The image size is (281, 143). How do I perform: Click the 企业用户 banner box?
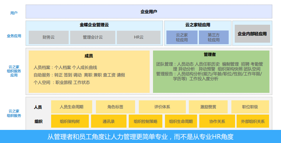(149, 12)
